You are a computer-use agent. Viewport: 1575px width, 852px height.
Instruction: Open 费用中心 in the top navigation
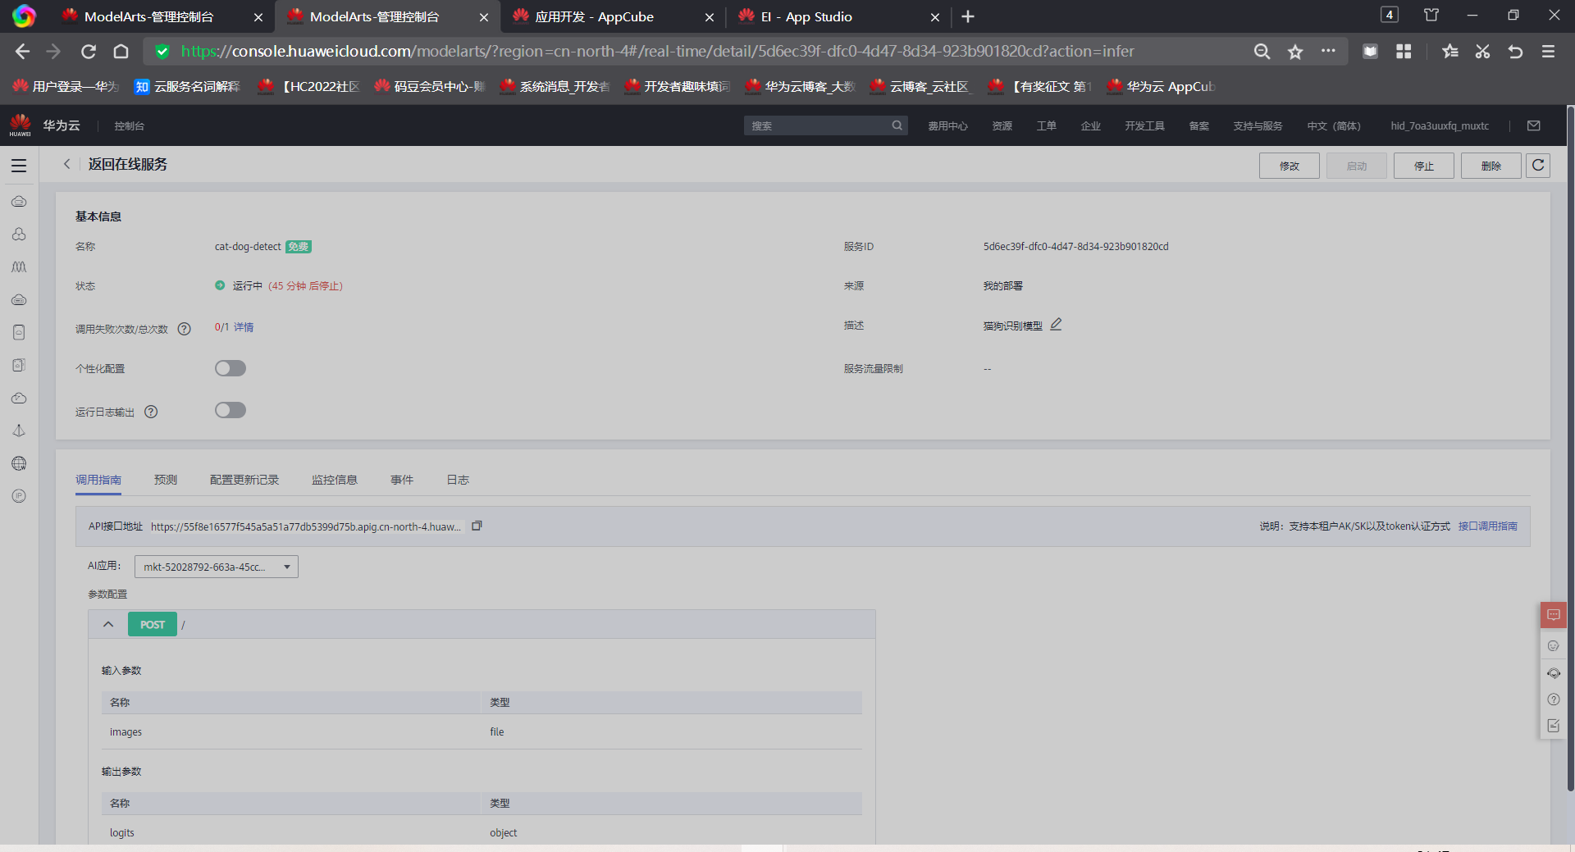click(x=948, y=125)
